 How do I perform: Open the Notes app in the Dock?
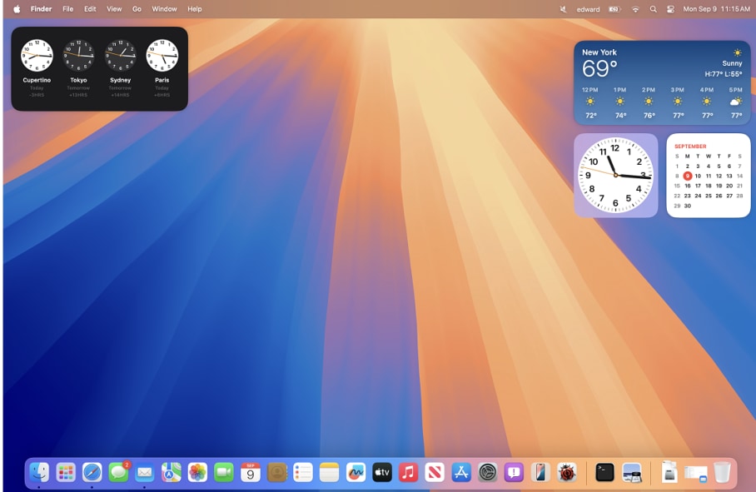(x=330, y=472)
